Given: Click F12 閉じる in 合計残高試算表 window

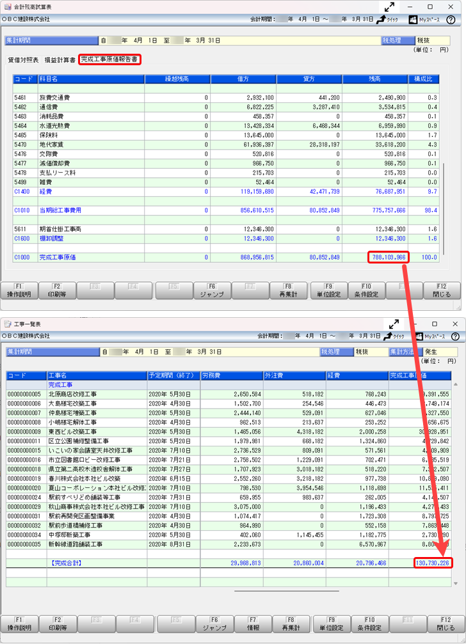Looking at the screenshot, I should click(x=442, y=290).
